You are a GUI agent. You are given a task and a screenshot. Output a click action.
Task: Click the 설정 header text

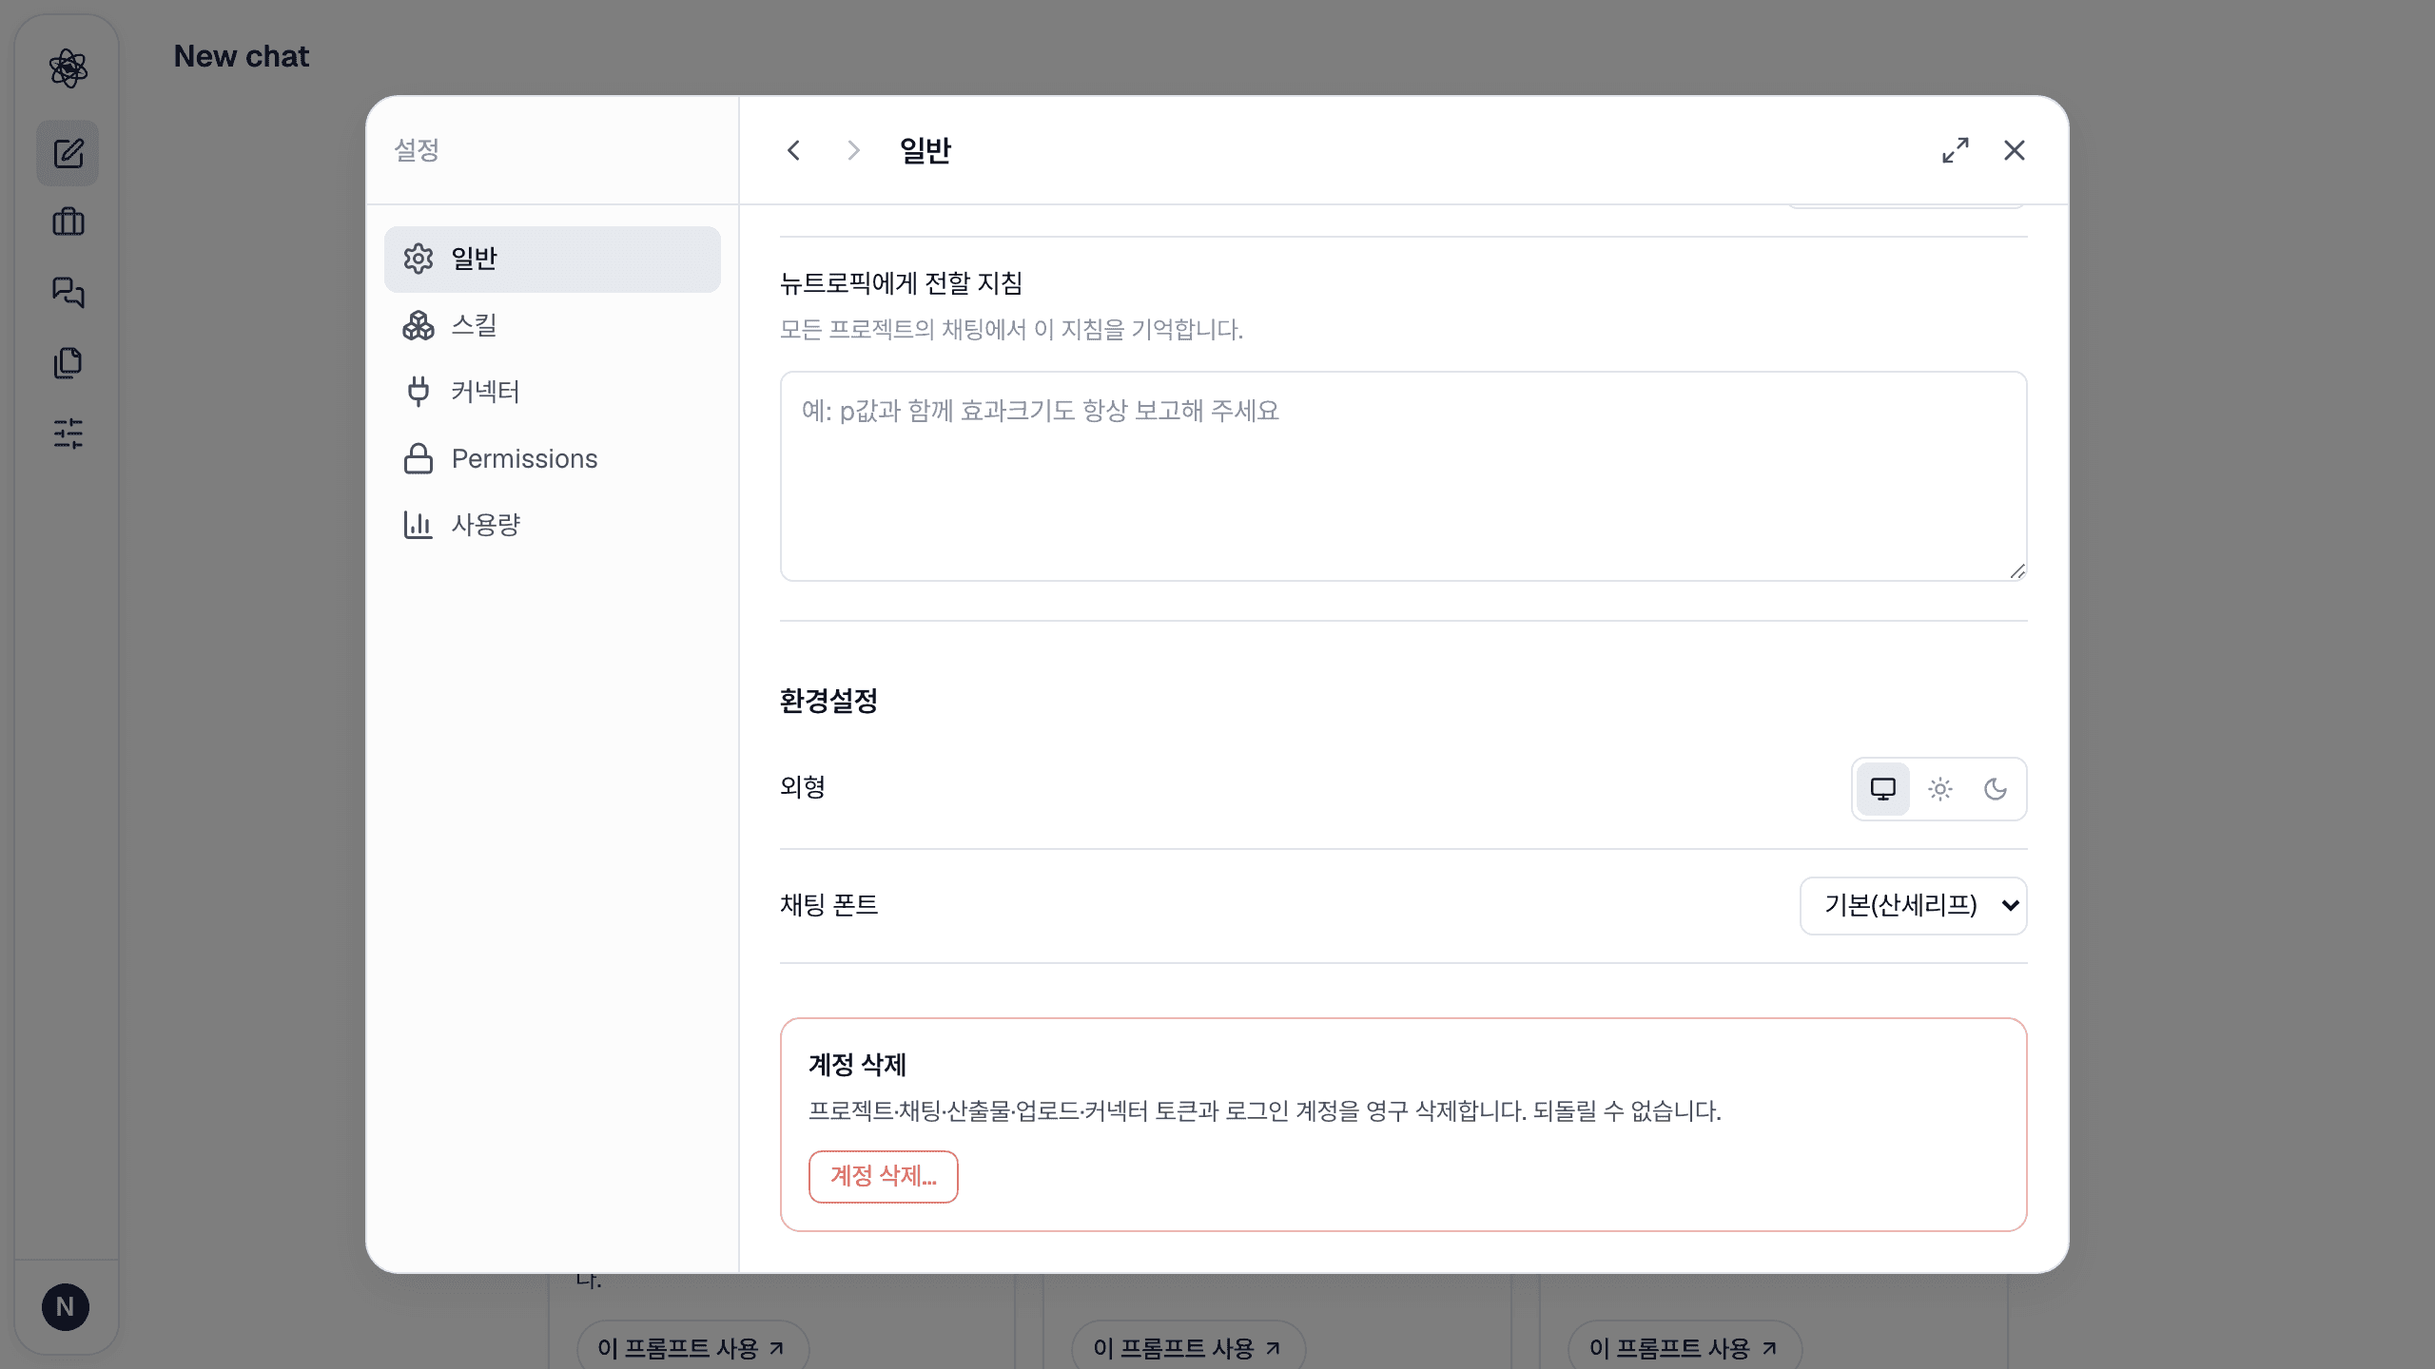417,150
